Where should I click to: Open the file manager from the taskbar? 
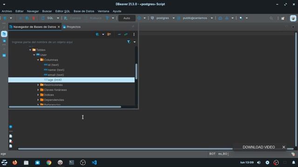[x=26, y=162]
